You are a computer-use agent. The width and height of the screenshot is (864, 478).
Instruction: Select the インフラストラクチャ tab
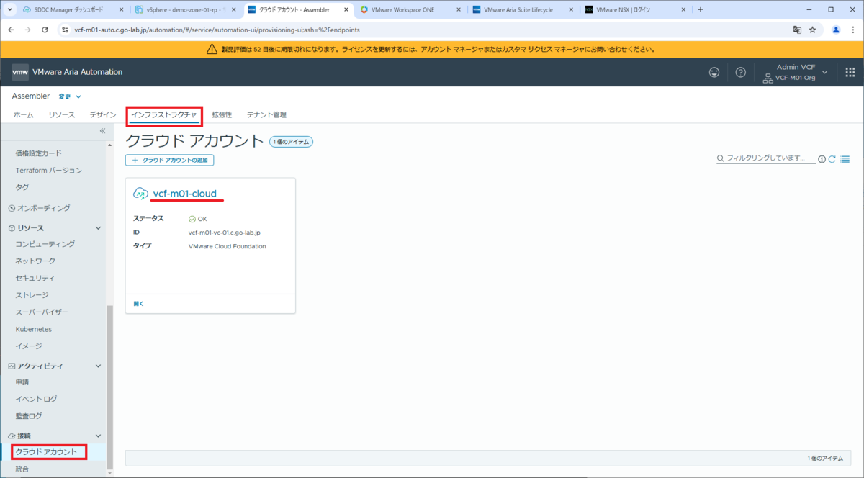point(164,115)
